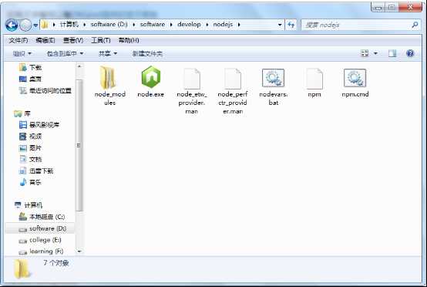The image size is (427, 287).
Task: Open the view options dropdown arrow
Action: 375,53
